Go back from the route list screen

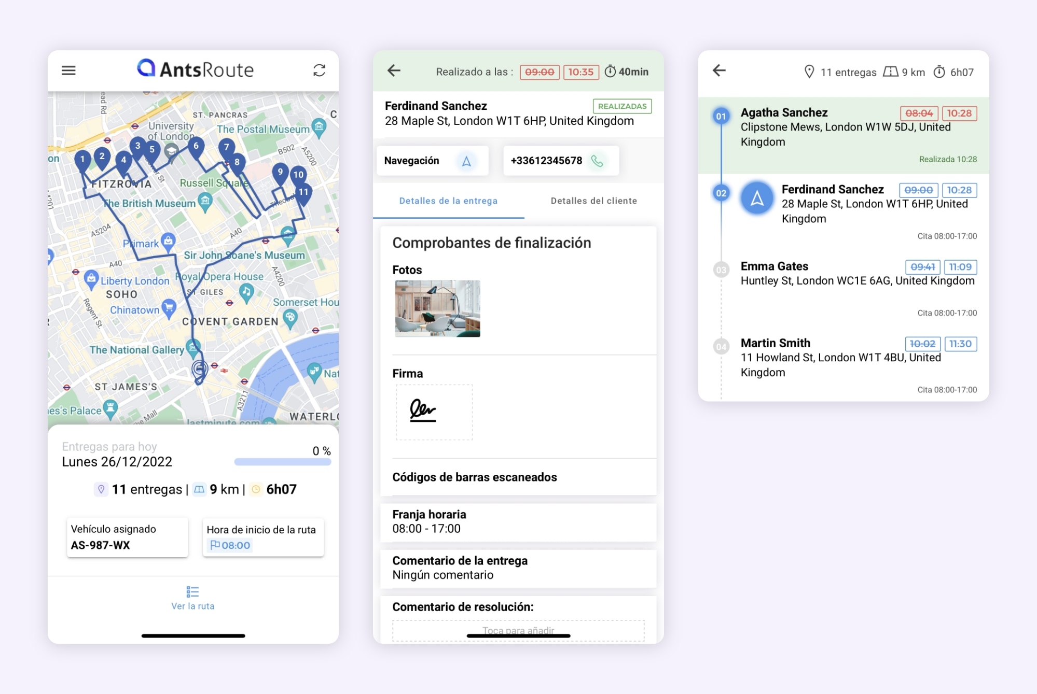[719, 70]
